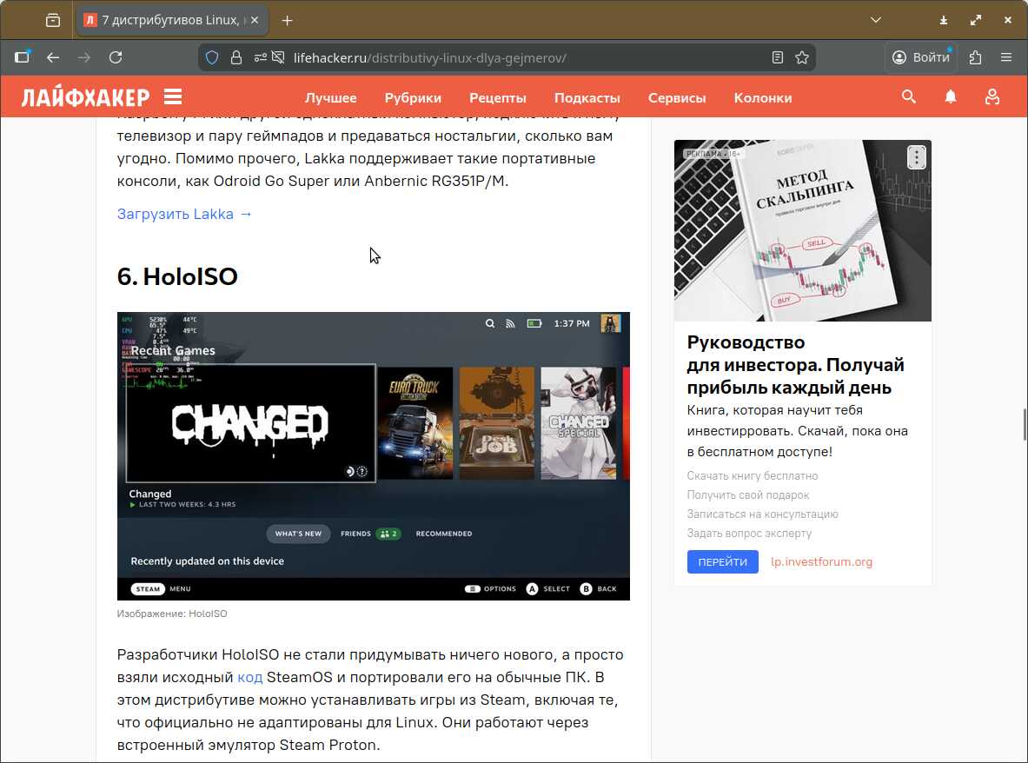Open the HoloISO screenshot image

pyautogui.click(x=374, y=456)
